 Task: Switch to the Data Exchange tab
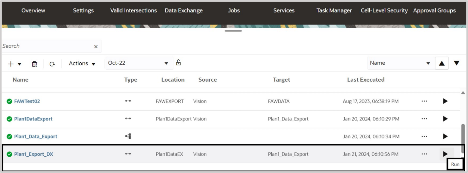click(x=184, y=10)
